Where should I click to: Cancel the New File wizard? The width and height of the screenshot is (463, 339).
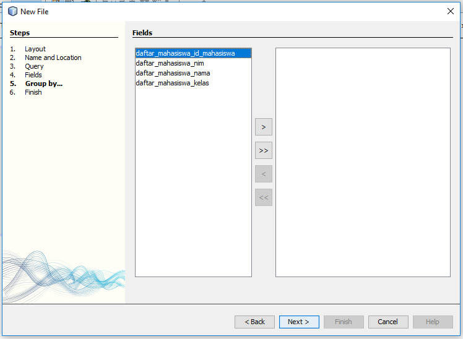(388, 322)
